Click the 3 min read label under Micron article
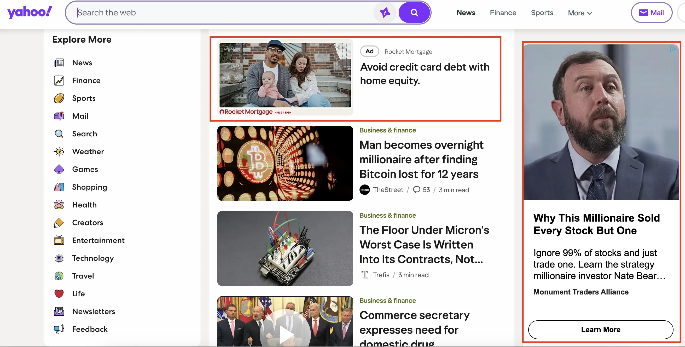685x347 pixels. point(413,275)
